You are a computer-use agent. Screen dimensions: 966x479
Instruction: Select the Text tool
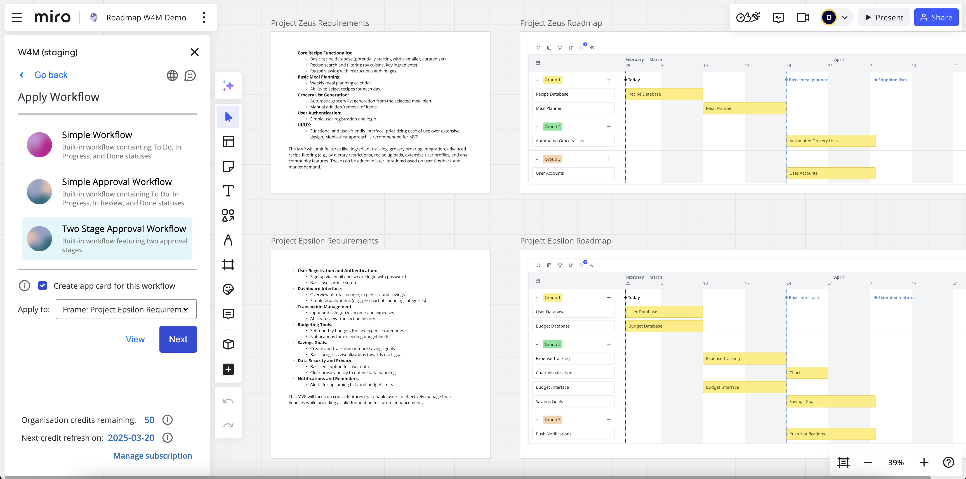(x=228, y=191)
